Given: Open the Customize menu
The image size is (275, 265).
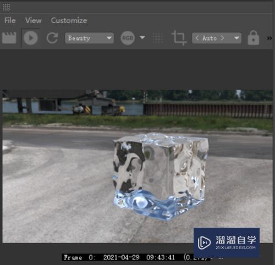Looking at the screenshot, I should coord(69,20).
